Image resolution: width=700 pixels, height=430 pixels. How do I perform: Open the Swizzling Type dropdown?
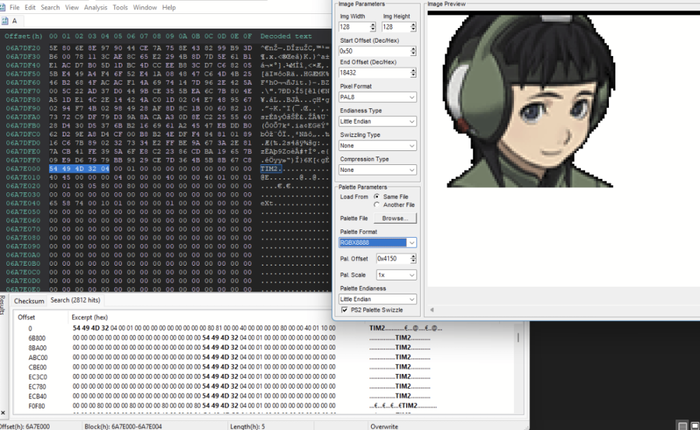click(x=378, y=145)
